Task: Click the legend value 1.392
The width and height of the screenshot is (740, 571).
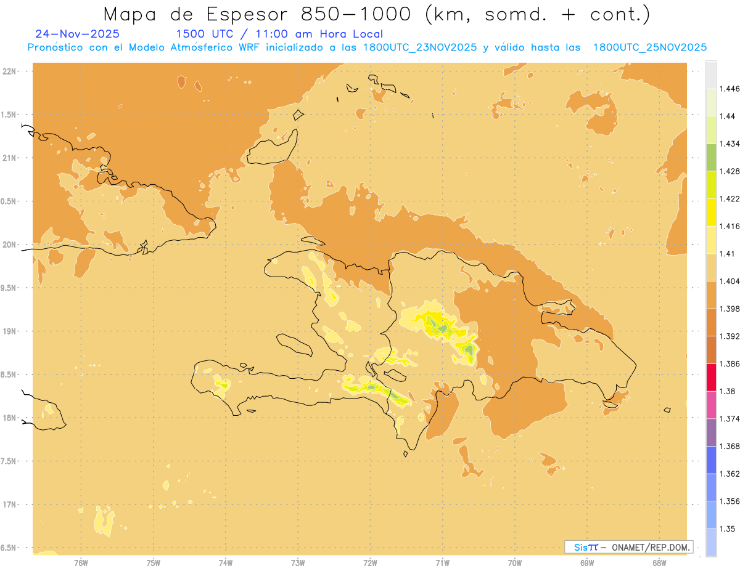Action: (729, 336)
